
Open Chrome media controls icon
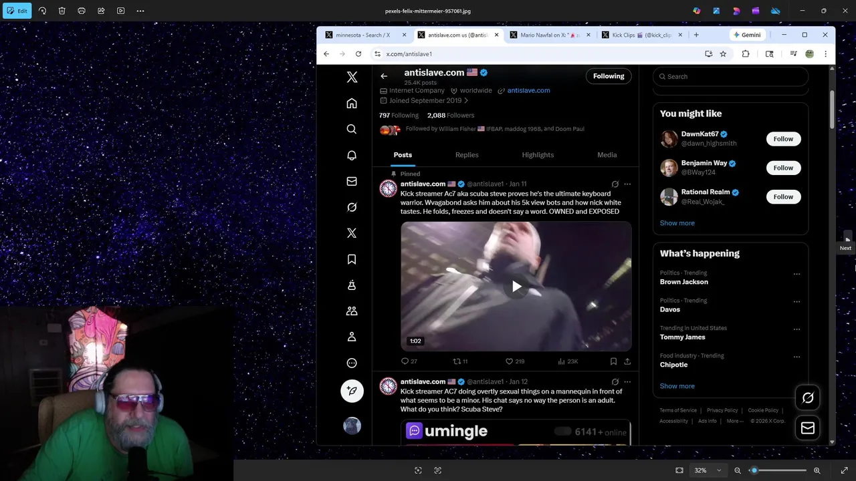click(793, 54)
